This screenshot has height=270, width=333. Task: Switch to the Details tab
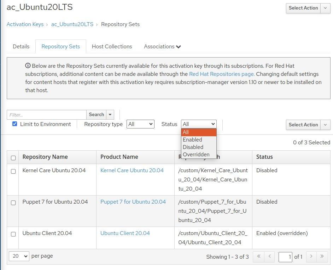point(21,47)
